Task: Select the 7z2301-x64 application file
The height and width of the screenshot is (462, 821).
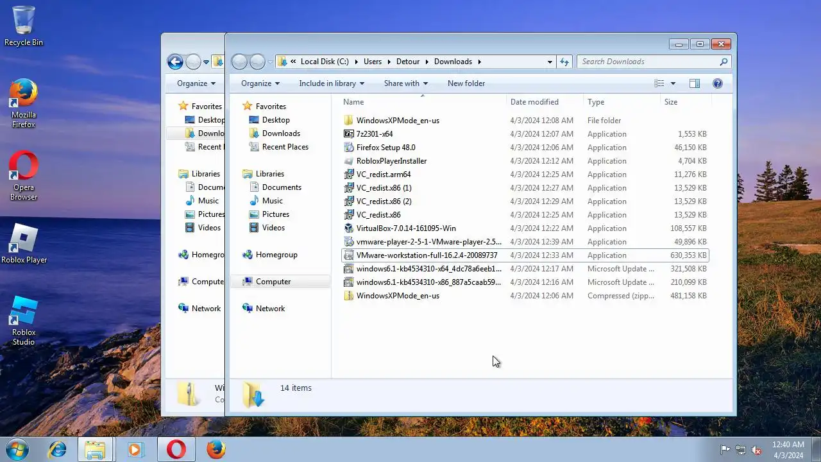Action: (375, 134)
